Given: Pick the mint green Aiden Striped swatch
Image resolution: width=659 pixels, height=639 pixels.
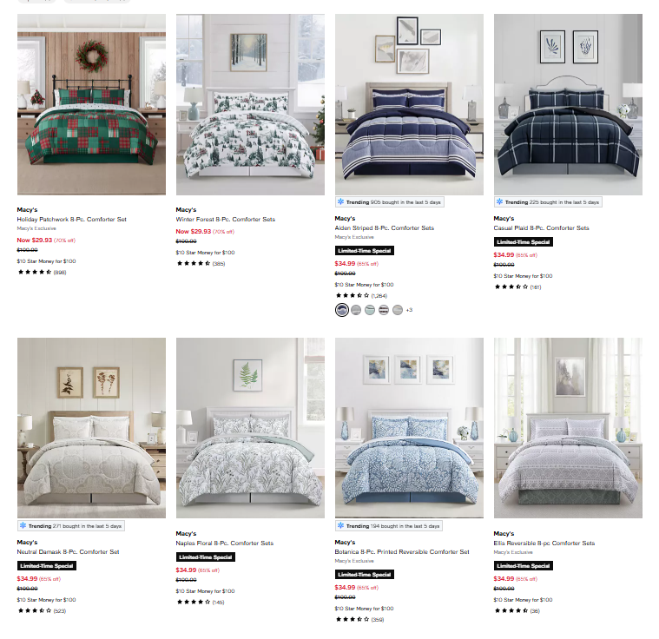Looking at the screenshot, I should 370,310.
